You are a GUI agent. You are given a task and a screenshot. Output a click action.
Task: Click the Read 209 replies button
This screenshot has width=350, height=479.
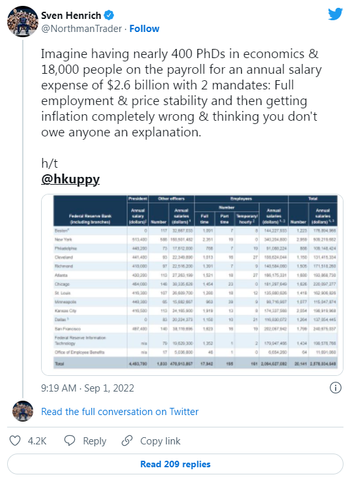point(175,464)
